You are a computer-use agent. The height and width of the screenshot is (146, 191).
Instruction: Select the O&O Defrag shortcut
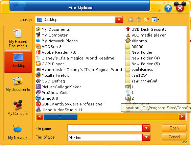coord(50,81)
